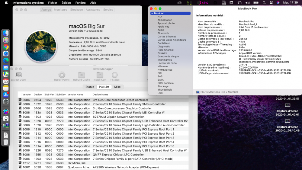Click lookup icon for 0154 DRAM Controller row
302x170 pixels.
(x=20, y=100)
